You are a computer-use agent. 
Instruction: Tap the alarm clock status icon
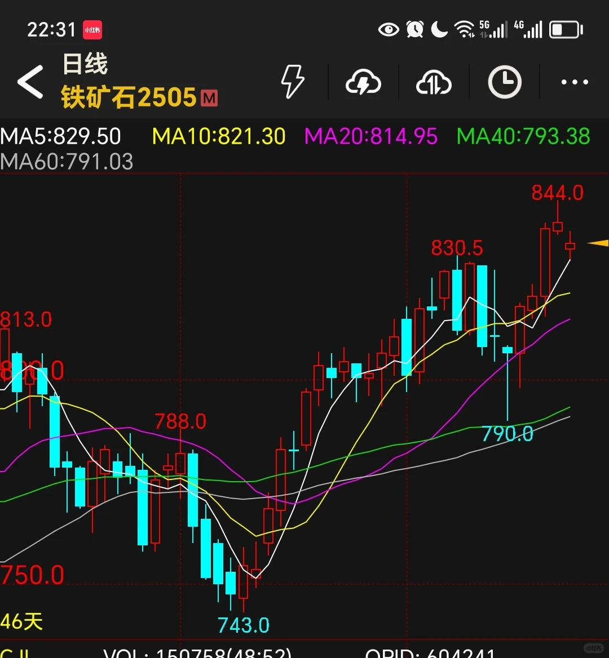tap(414, 30)
